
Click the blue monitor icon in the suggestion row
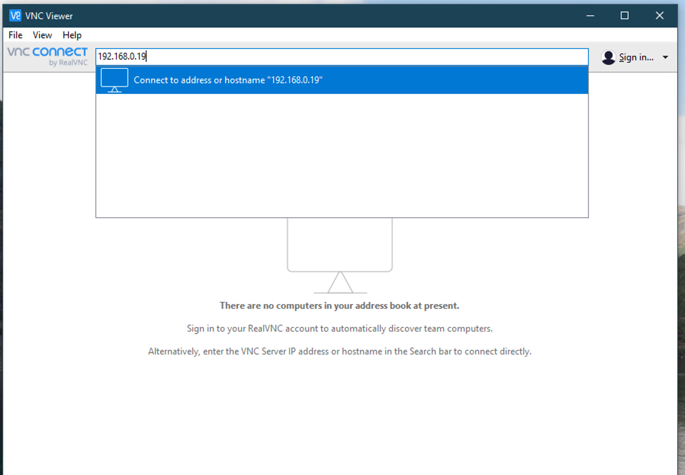[114, 80]
